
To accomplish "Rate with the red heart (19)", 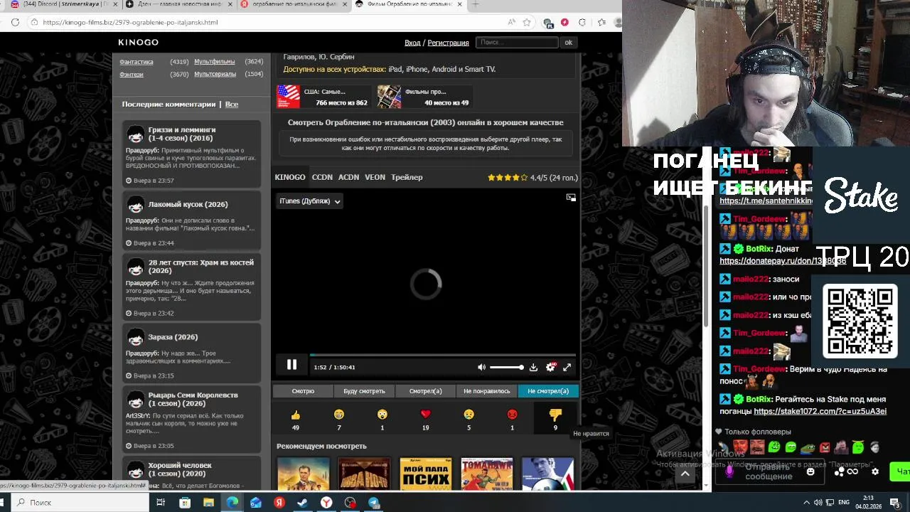I will pyautogui.click(x=425, y=415).
